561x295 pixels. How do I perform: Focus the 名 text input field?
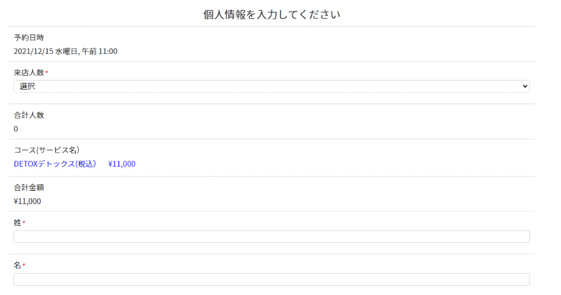(271, 279)
